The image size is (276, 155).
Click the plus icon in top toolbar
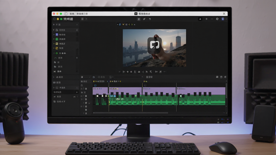coord(206,19)
